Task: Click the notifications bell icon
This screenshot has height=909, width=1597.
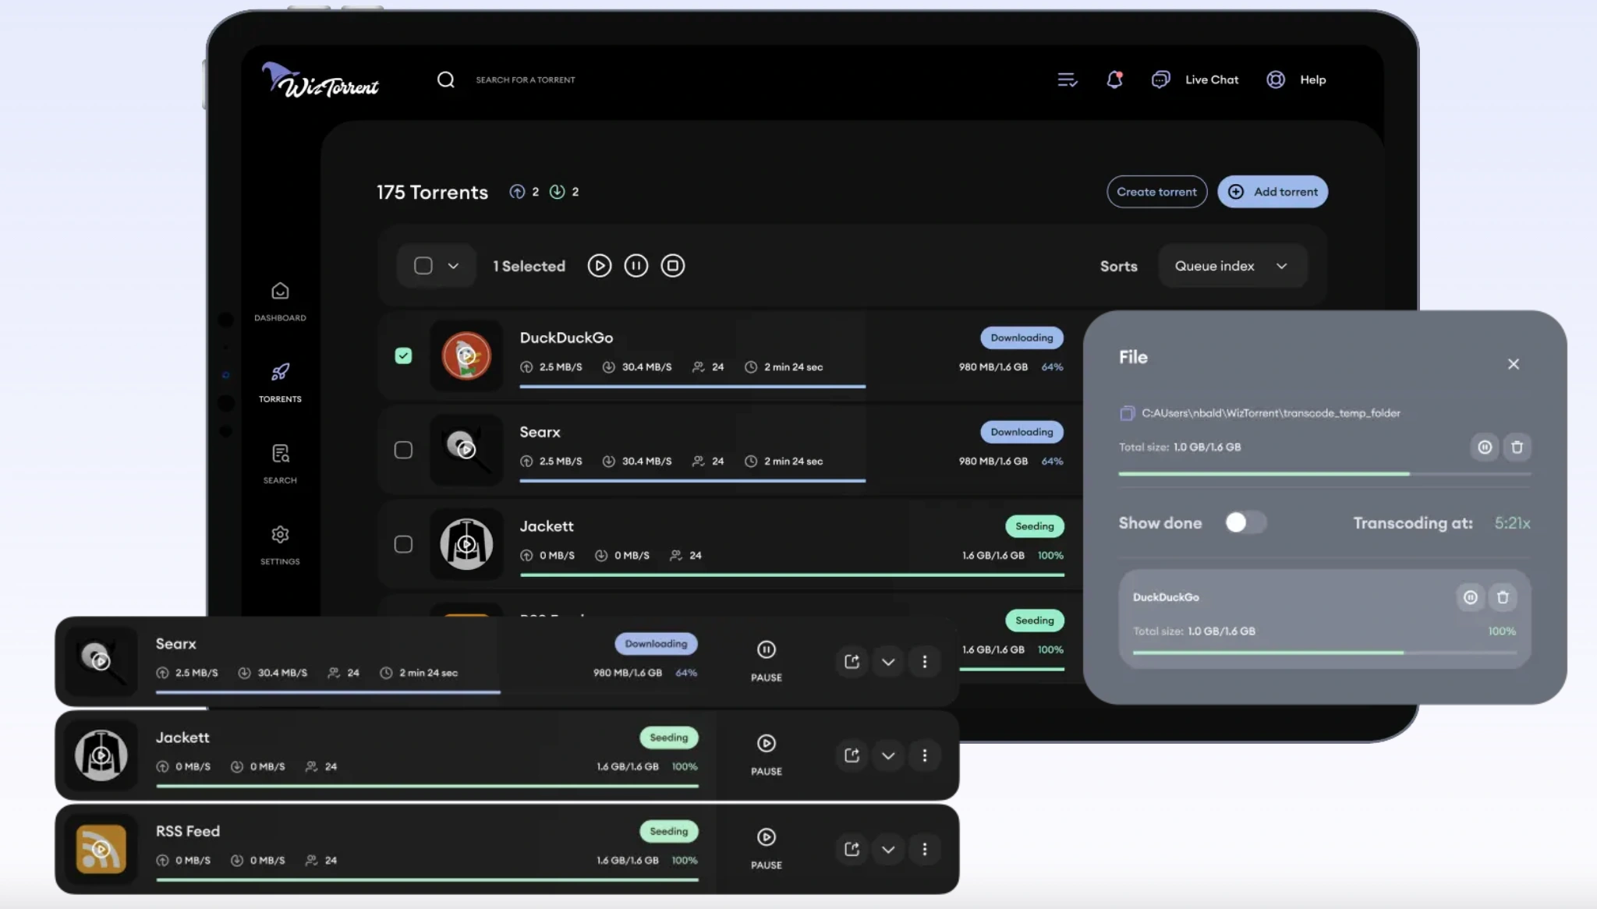Action: 1114,78
